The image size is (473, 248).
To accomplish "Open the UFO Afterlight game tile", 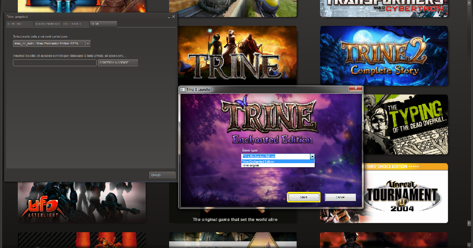I will point(81,202).
